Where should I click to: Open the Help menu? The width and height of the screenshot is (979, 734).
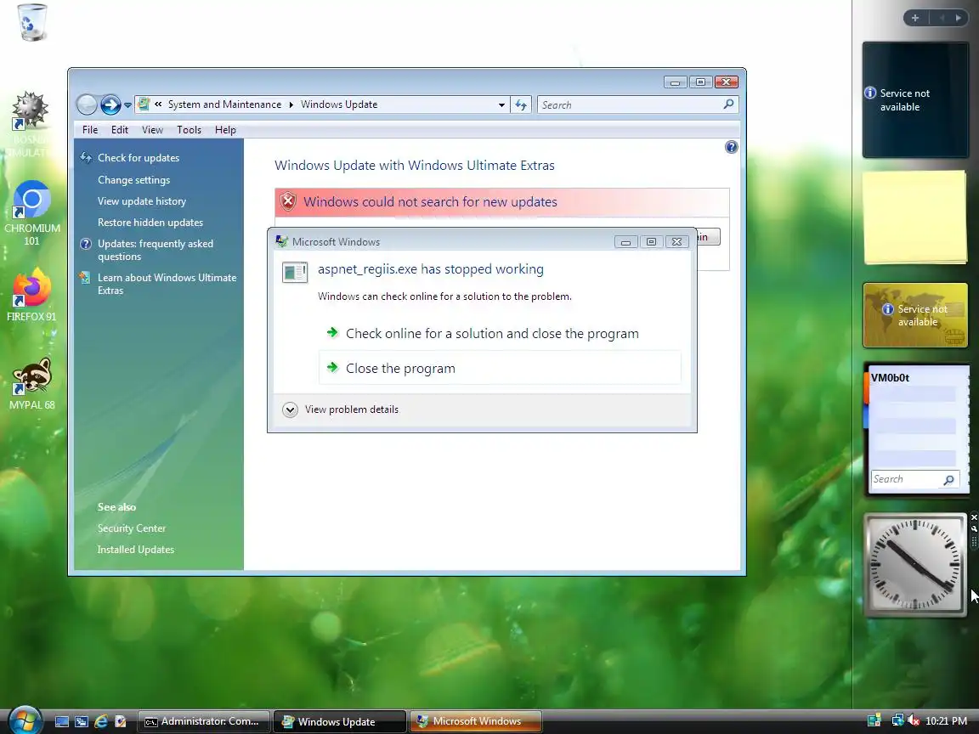[x=225, y=130]
